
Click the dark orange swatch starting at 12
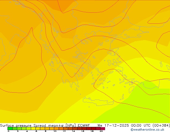(x=66, y=128)
